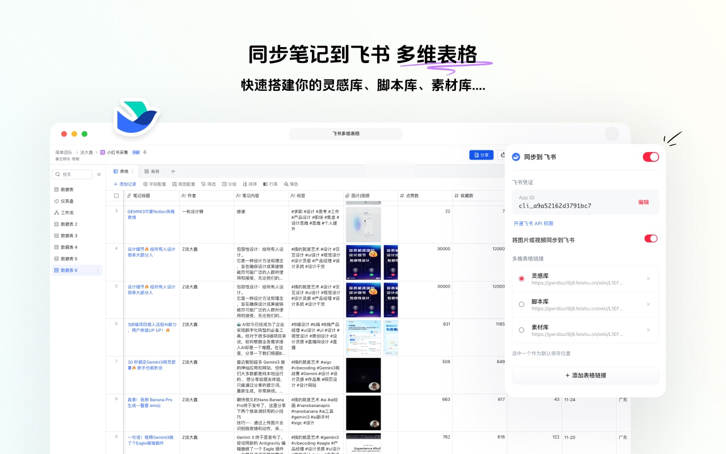Click the App ID value cli_a9a52162d3791bc7
Viewport: 726px width, 454px height.
point(555,205)
